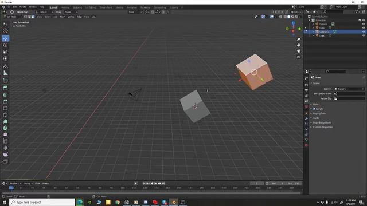Enable vertex select mode
Image resolution: width=367 pixels, height=206 pixels.
click(x=25, y=17)
